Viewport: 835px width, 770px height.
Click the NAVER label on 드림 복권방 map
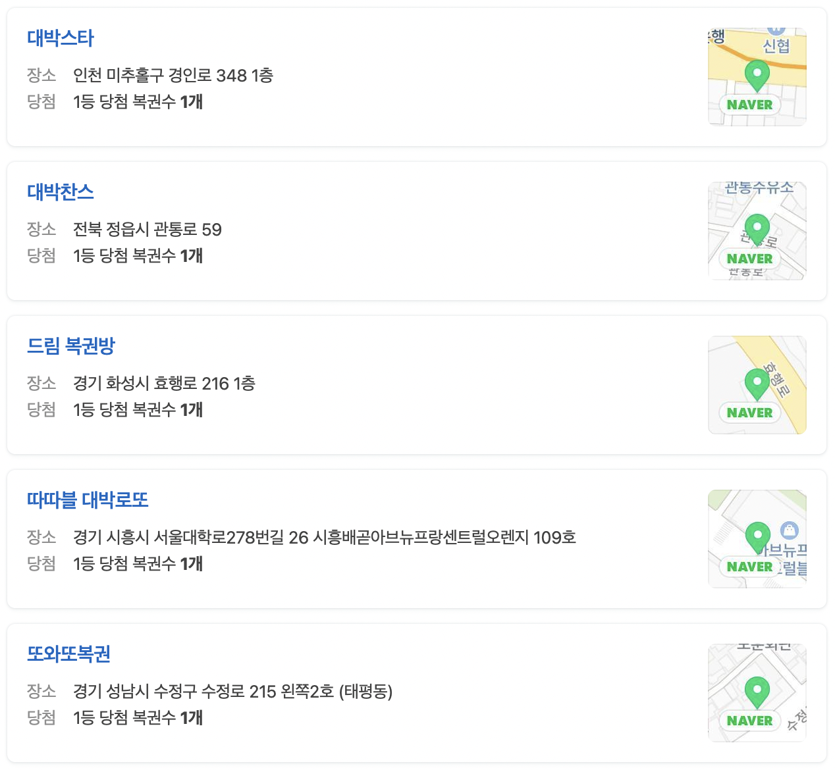(750, 413)
